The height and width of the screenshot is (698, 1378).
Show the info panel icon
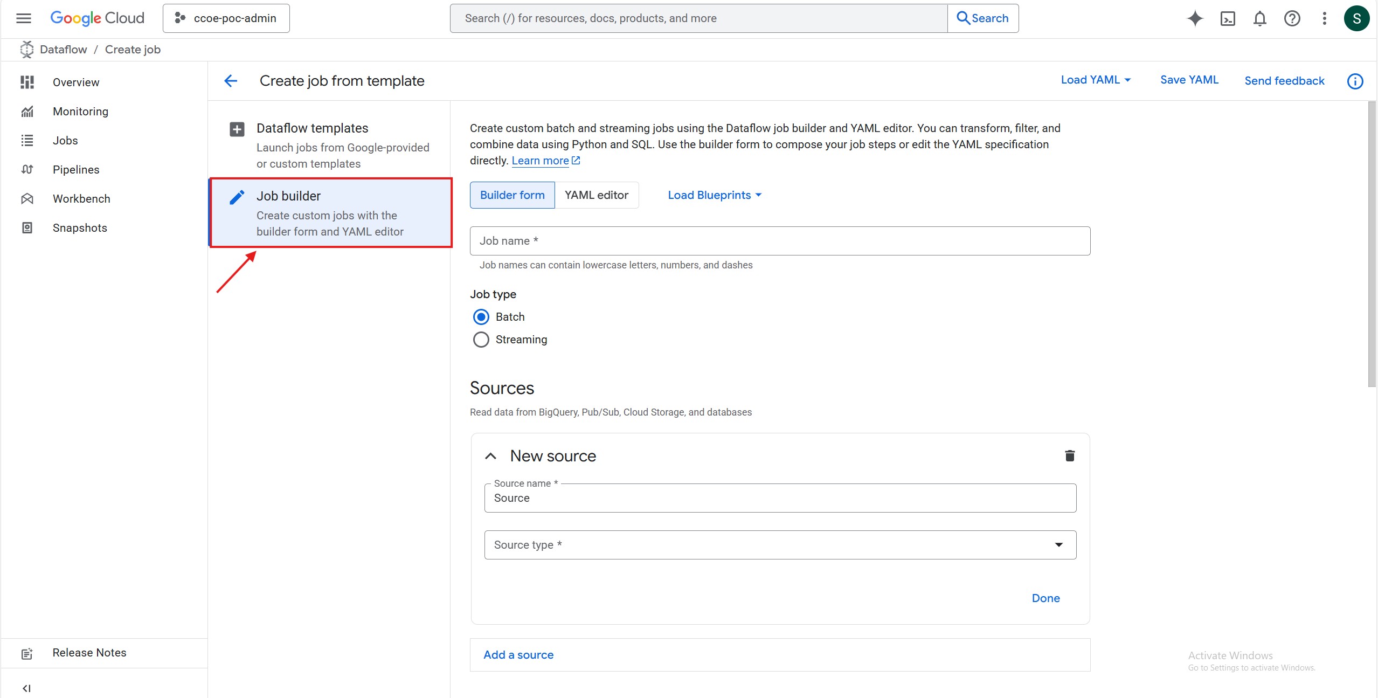pyautogui.click(x=1355, y=81)
